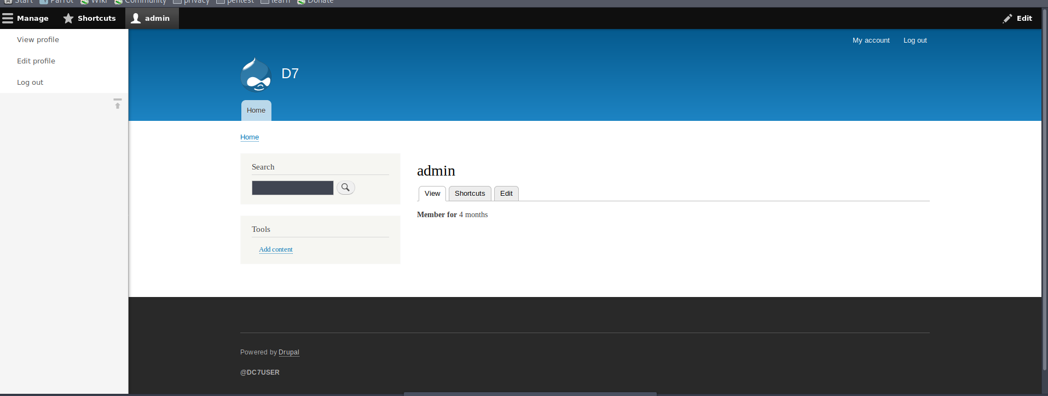The height and width of the screenshot is (396, 1048).
Task: Click the Edit pencil toggle
Action: click(1017, 18)
